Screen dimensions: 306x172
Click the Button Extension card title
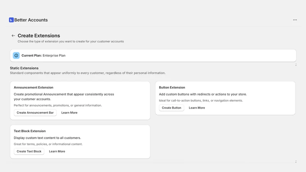(x=172, y=88)
